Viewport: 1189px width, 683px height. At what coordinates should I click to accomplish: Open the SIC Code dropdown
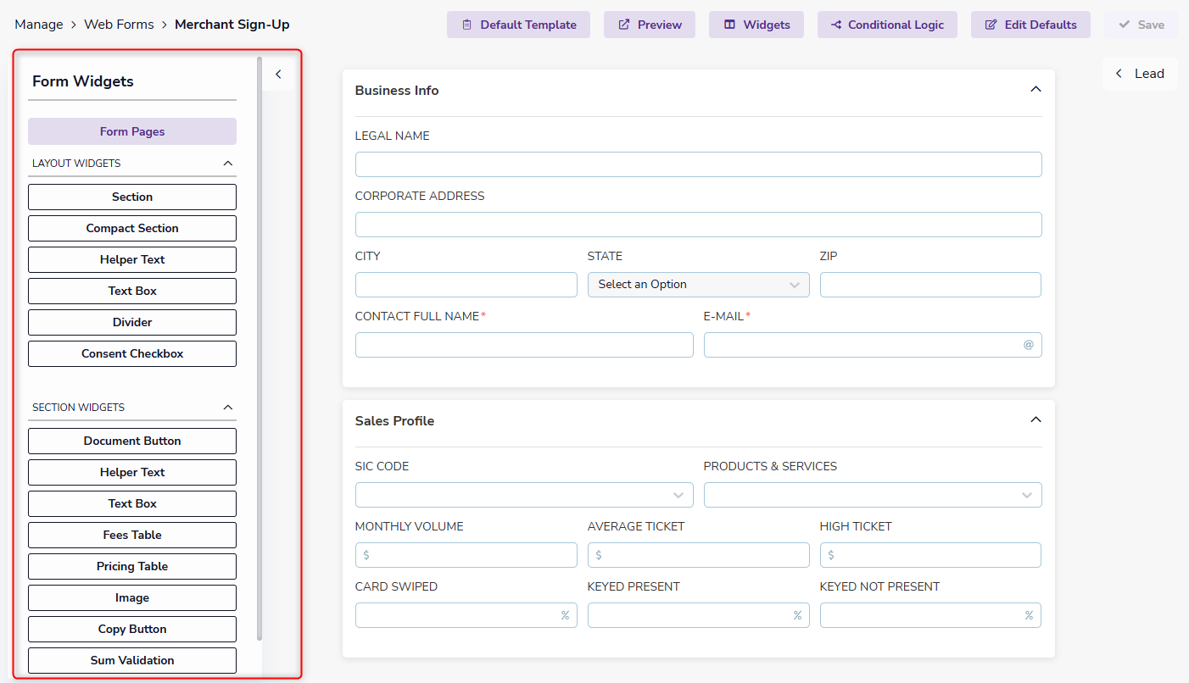tap(524, 495)
